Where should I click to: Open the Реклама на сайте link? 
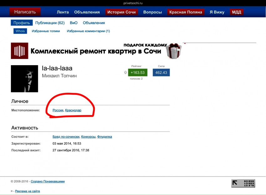(x=28, y=191)
